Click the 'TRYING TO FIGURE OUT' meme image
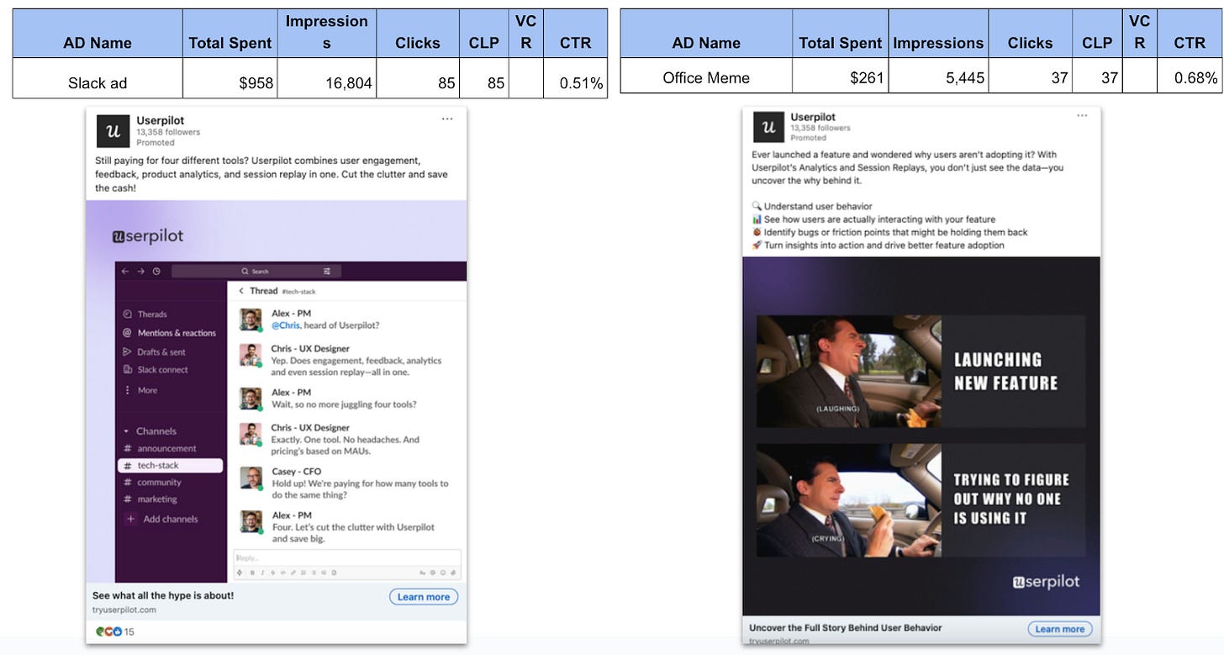The height and width of the screenshot is (655, 1224). coord(921,499)
